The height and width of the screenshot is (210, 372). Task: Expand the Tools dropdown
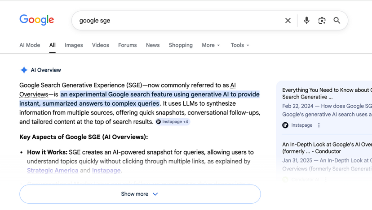click(240, 45)
